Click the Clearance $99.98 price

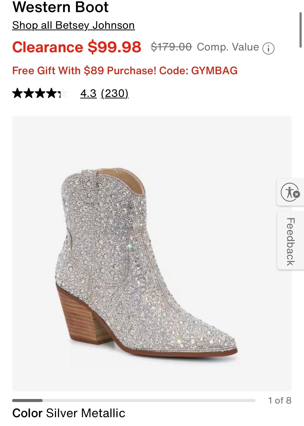click(77, 47)
